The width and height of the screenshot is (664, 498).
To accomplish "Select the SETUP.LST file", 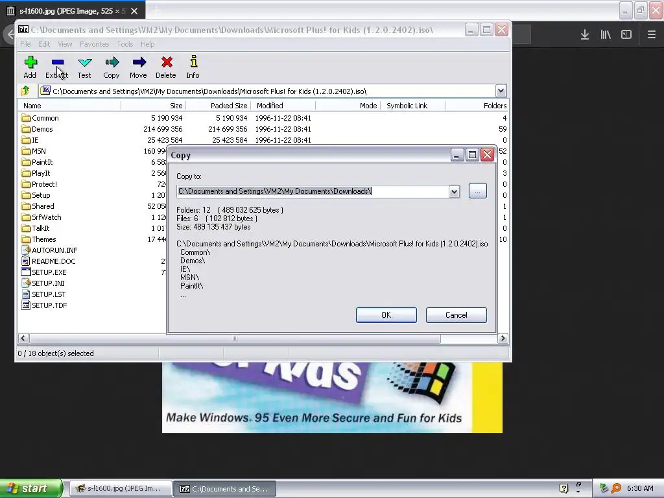I will click(x=43, y=294).
